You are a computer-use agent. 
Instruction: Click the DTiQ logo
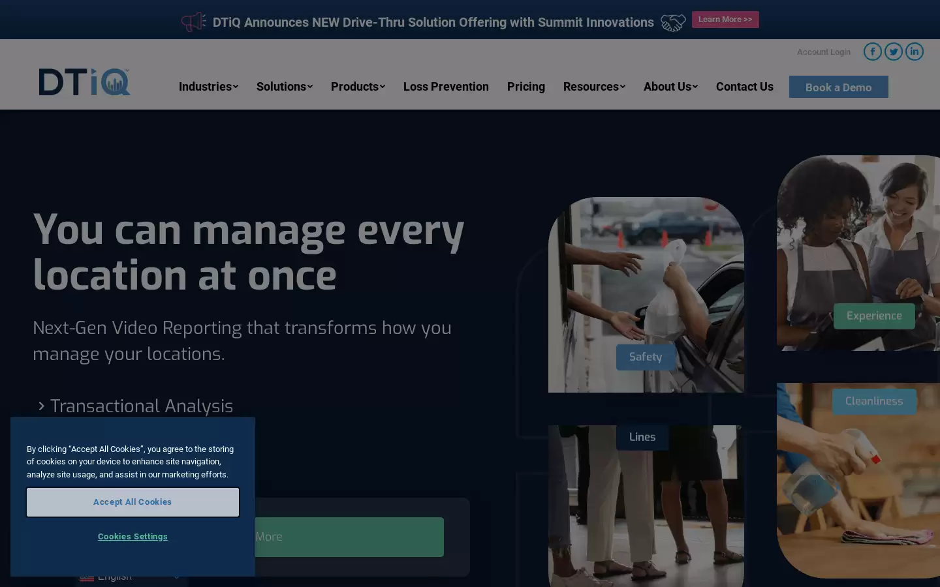(x=84, y=82)
